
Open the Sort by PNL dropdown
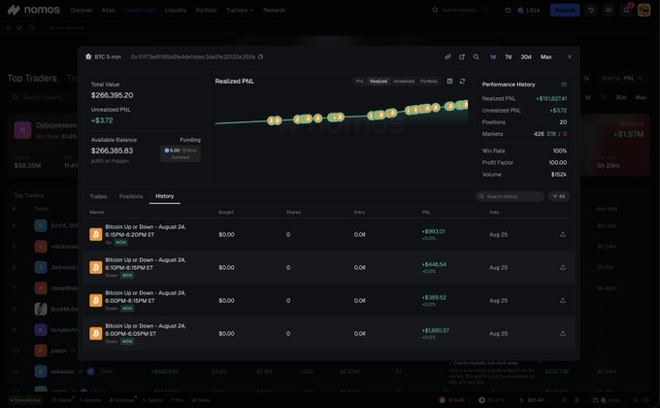[x=622, y=78]
